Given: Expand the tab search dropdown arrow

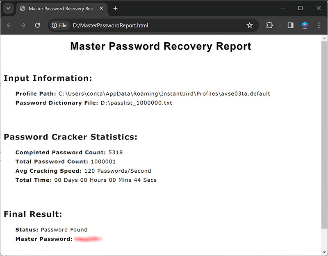Looking at the screenshot, I should [x=8, y=9].
